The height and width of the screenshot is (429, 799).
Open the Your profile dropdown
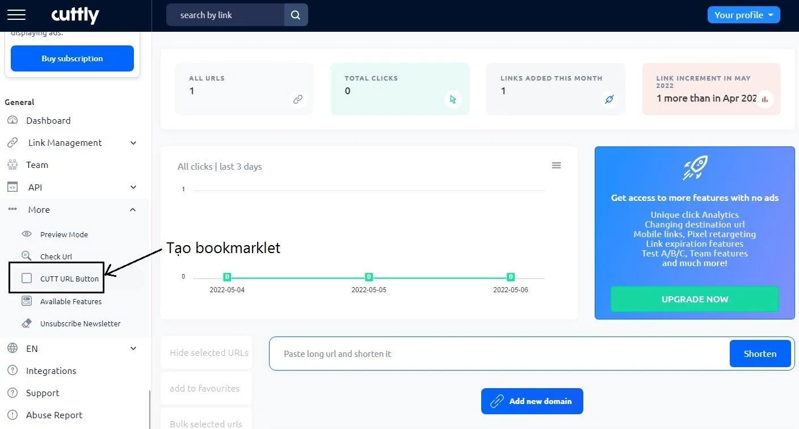tap(743, 15)
